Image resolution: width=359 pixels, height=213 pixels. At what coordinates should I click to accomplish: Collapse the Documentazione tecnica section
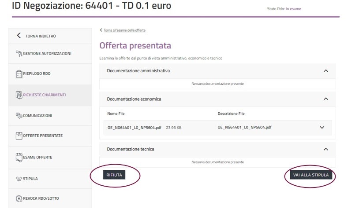pos(326,149)
